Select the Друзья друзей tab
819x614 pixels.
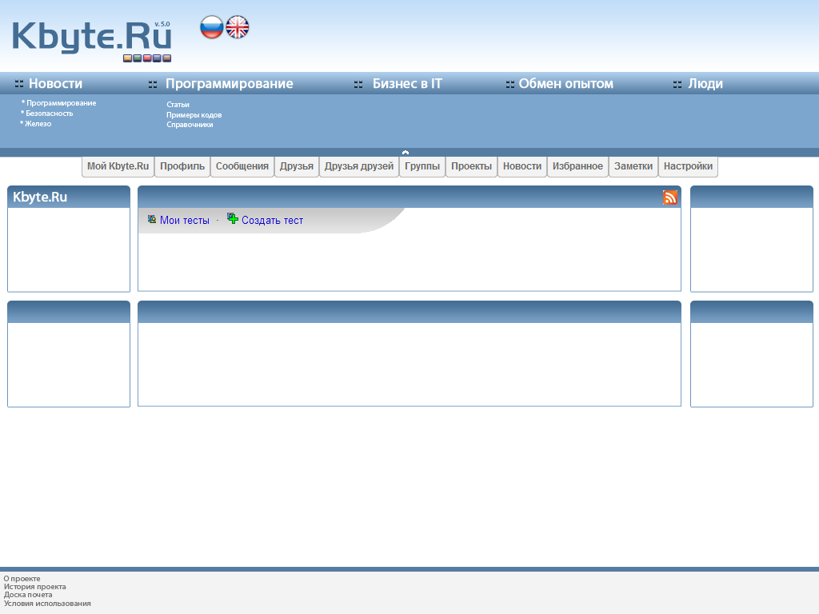click(x=359, y=166)
